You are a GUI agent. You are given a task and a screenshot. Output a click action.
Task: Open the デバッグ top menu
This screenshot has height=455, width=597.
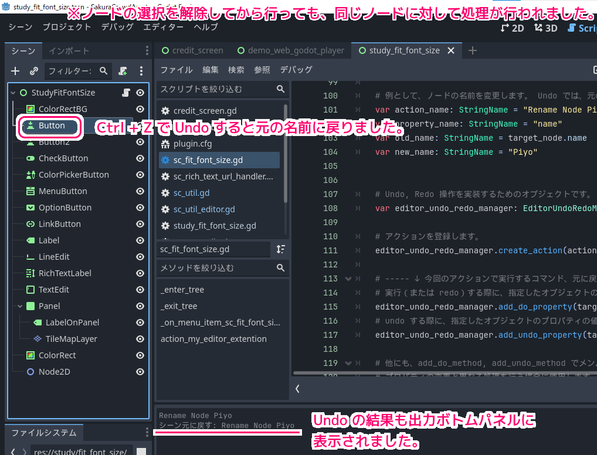117,27
